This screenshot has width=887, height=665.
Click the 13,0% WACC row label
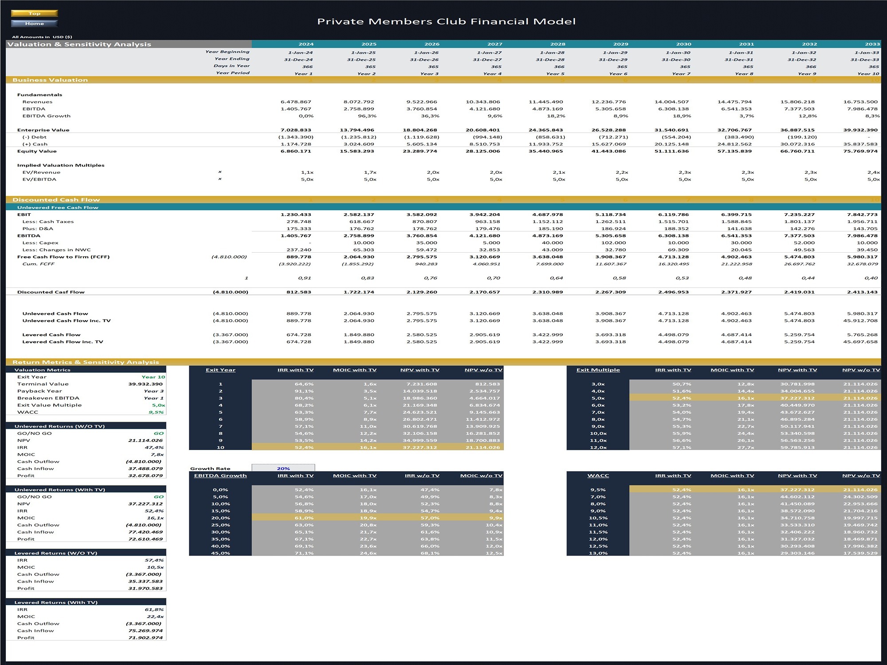click(598, 553)
